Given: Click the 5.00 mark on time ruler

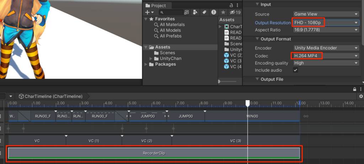Looking at the screenshot, I should point(133,103).
